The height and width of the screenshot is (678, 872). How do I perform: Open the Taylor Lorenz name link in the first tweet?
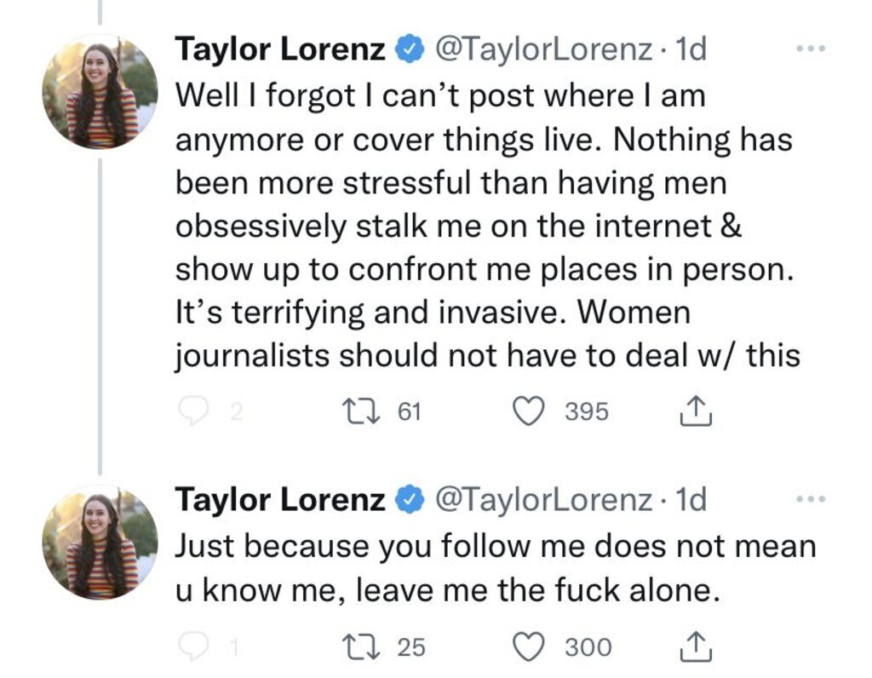point(280,49)
